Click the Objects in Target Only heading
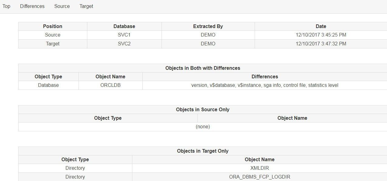 pos(203,151)
